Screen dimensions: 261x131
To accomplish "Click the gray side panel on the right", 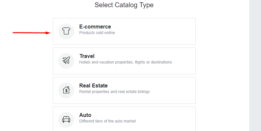I will (255, 65).
